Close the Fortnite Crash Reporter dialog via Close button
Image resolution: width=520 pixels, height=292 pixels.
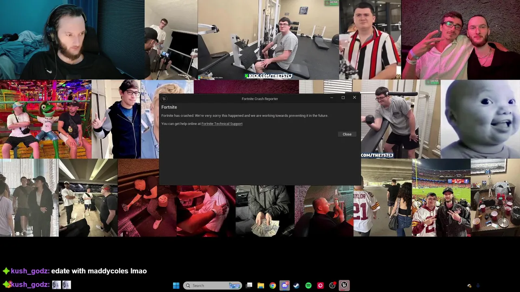347,134
